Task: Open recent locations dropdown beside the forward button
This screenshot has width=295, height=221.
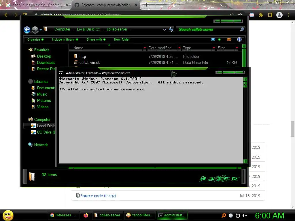Action: pyautogui.click(x=41, y=30)
